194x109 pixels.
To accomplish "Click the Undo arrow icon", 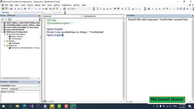I will pyautogui.click(x=29, y=9).
